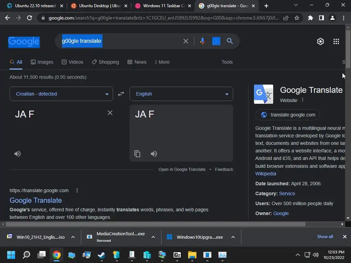Clear the search box text

(x=185, y=41)
